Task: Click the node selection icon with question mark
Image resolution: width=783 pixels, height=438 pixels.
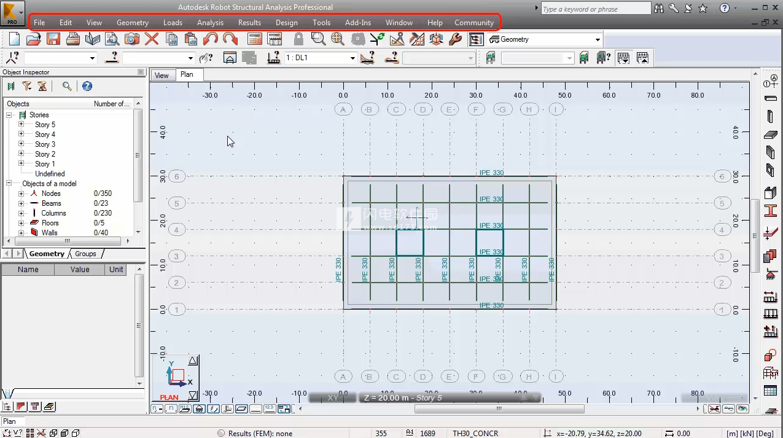Action: tap(12, 58)
